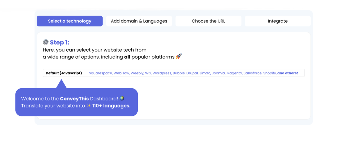Click the platform list starting with Squarespace

pos(183,73)
